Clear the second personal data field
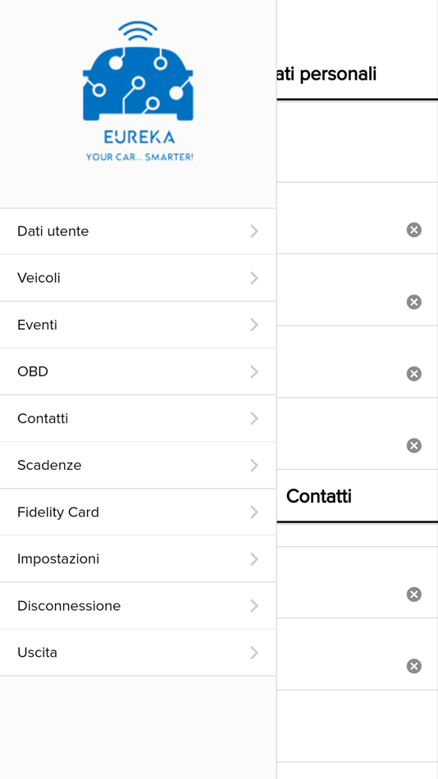 pos(413,302)
